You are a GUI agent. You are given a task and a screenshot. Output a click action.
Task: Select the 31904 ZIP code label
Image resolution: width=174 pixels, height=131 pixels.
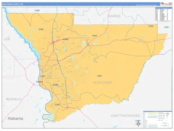click(x=41, y=29)
